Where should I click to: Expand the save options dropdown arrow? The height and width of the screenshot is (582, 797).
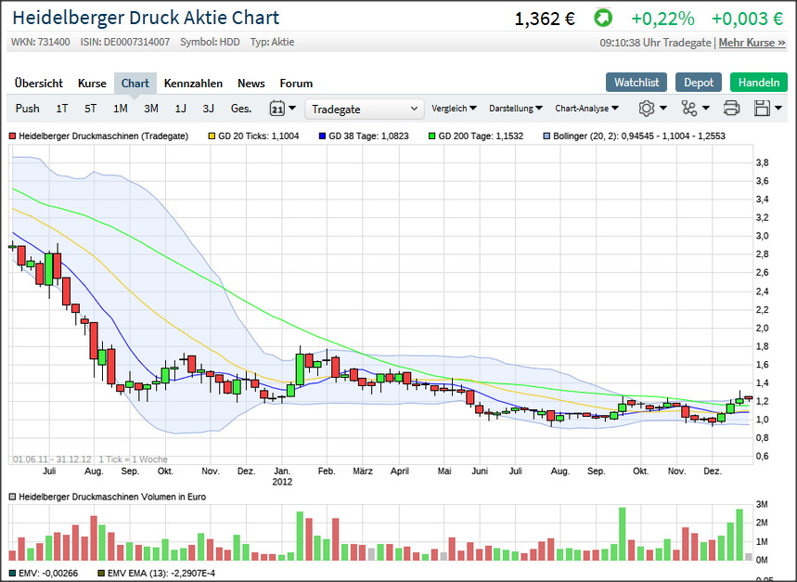[x=778, y=108]
